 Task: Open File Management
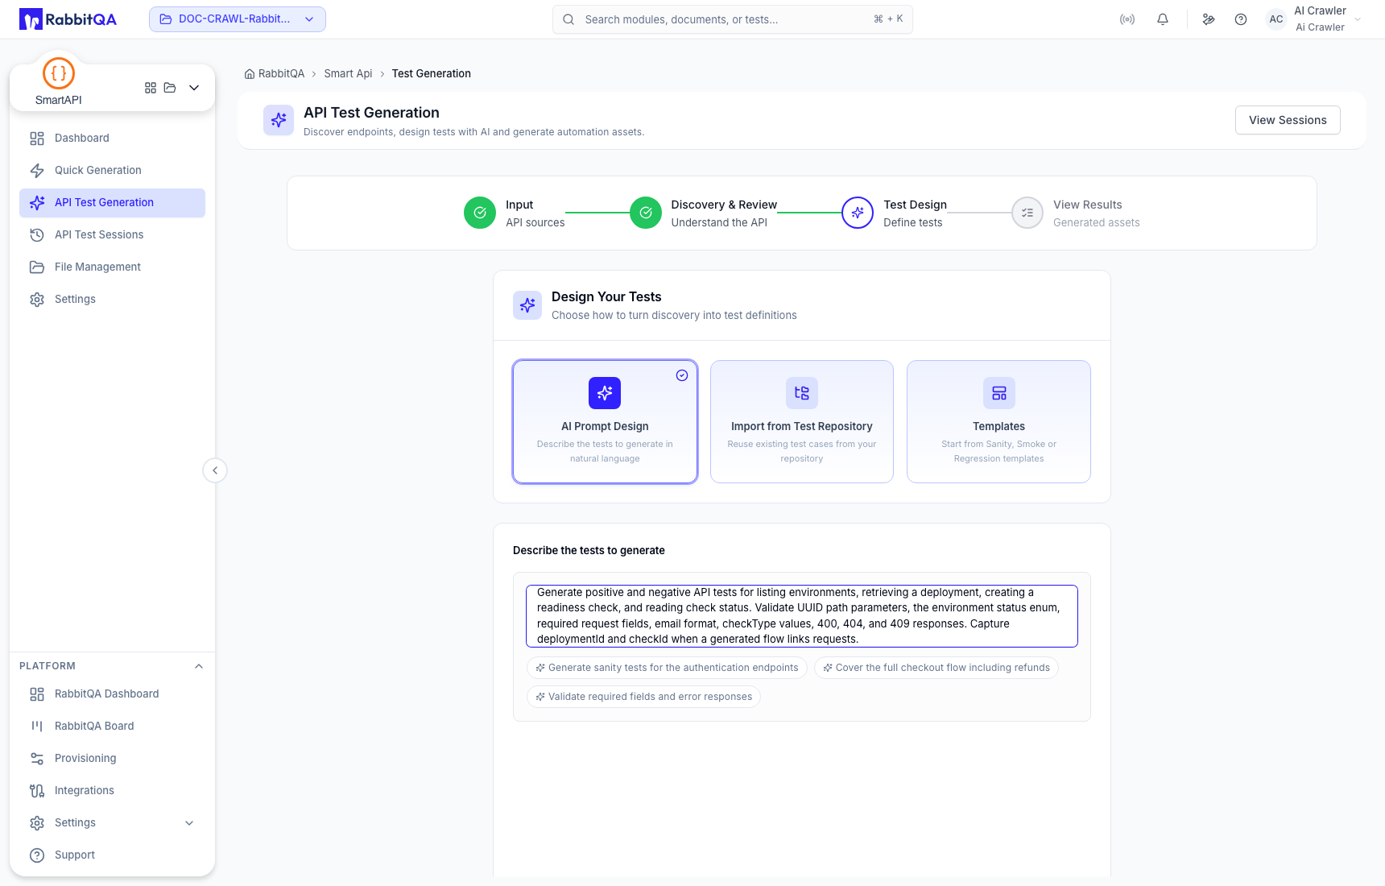[x=112, y=267]
